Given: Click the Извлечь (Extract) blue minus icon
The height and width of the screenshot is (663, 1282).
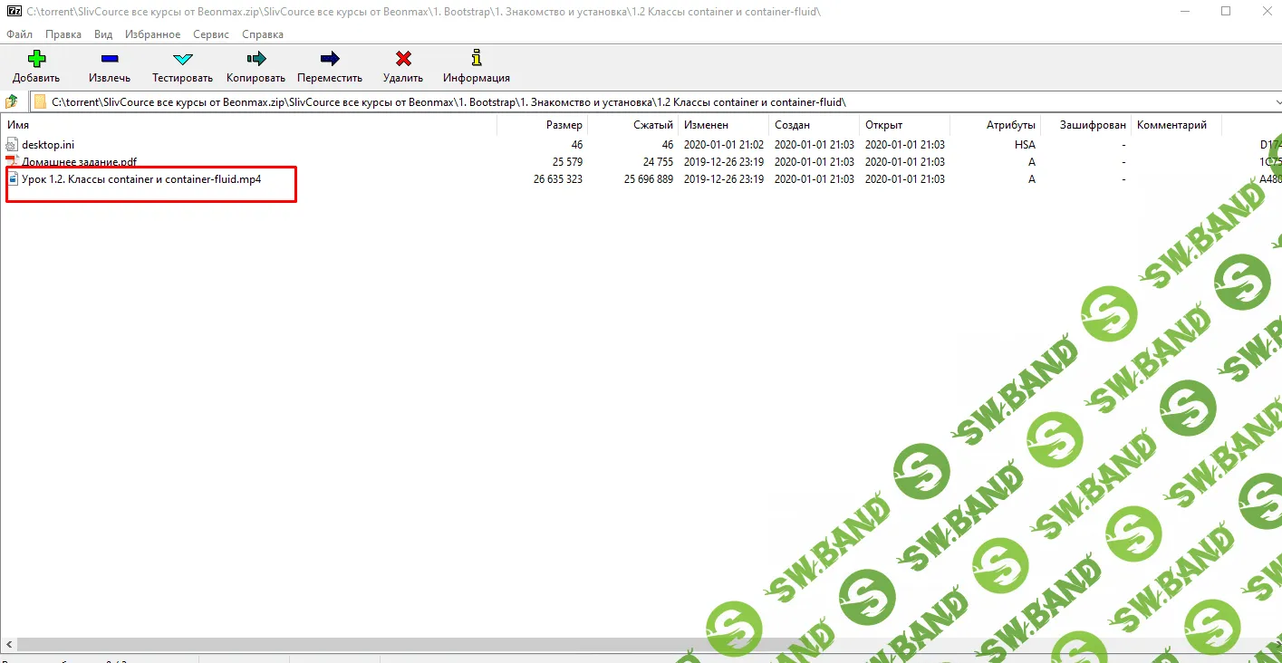Looking at the screenshot, I should coord(109,60).
